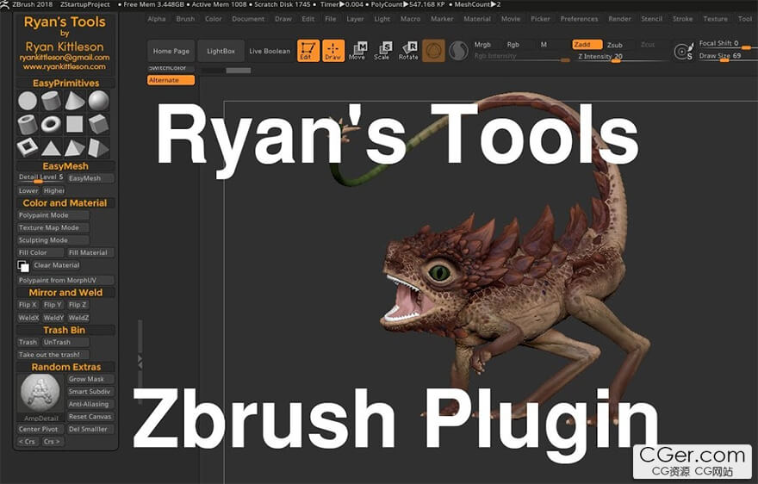Click the AmpDetail thumbnail
The image size is (758, 484).
[x=40, y=393]
